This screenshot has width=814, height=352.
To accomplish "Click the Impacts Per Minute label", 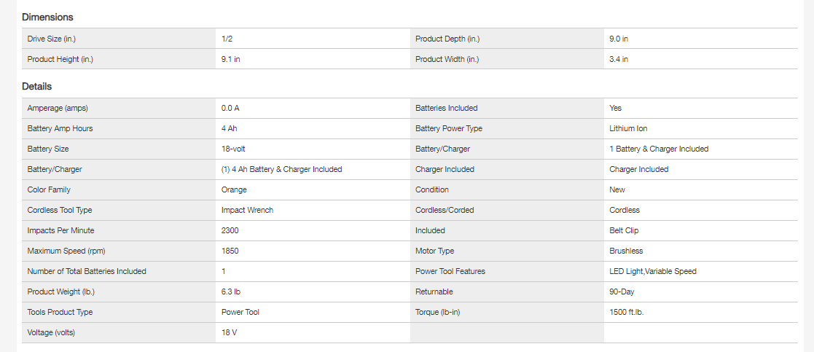I will click(61, 230).
